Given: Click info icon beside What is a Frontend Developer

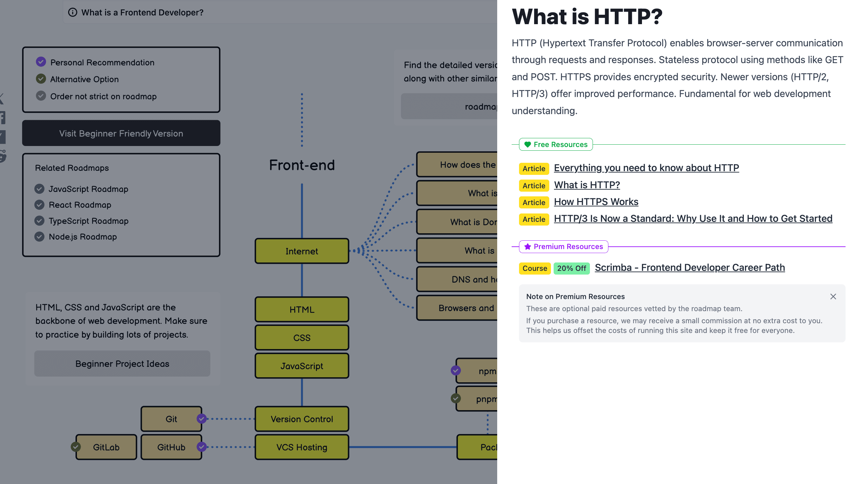Looking at the screenshot, I should (x=73, y=12).
